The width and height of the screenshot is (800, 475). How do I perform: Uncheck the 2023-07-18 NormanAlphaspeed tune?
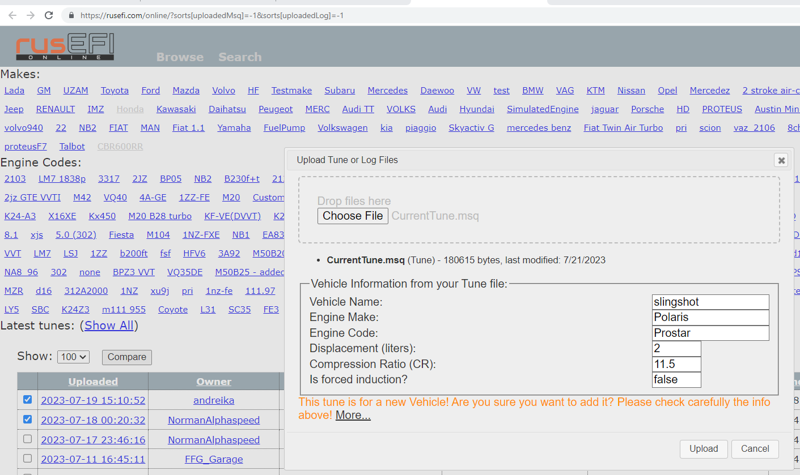pos(27,419)
